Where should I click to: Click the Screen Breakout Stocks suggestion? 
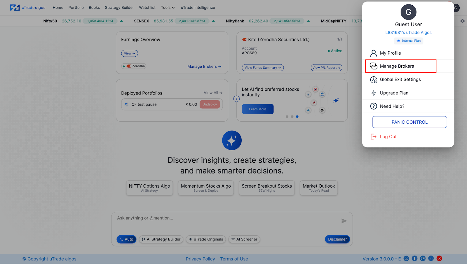pos(267,188)
